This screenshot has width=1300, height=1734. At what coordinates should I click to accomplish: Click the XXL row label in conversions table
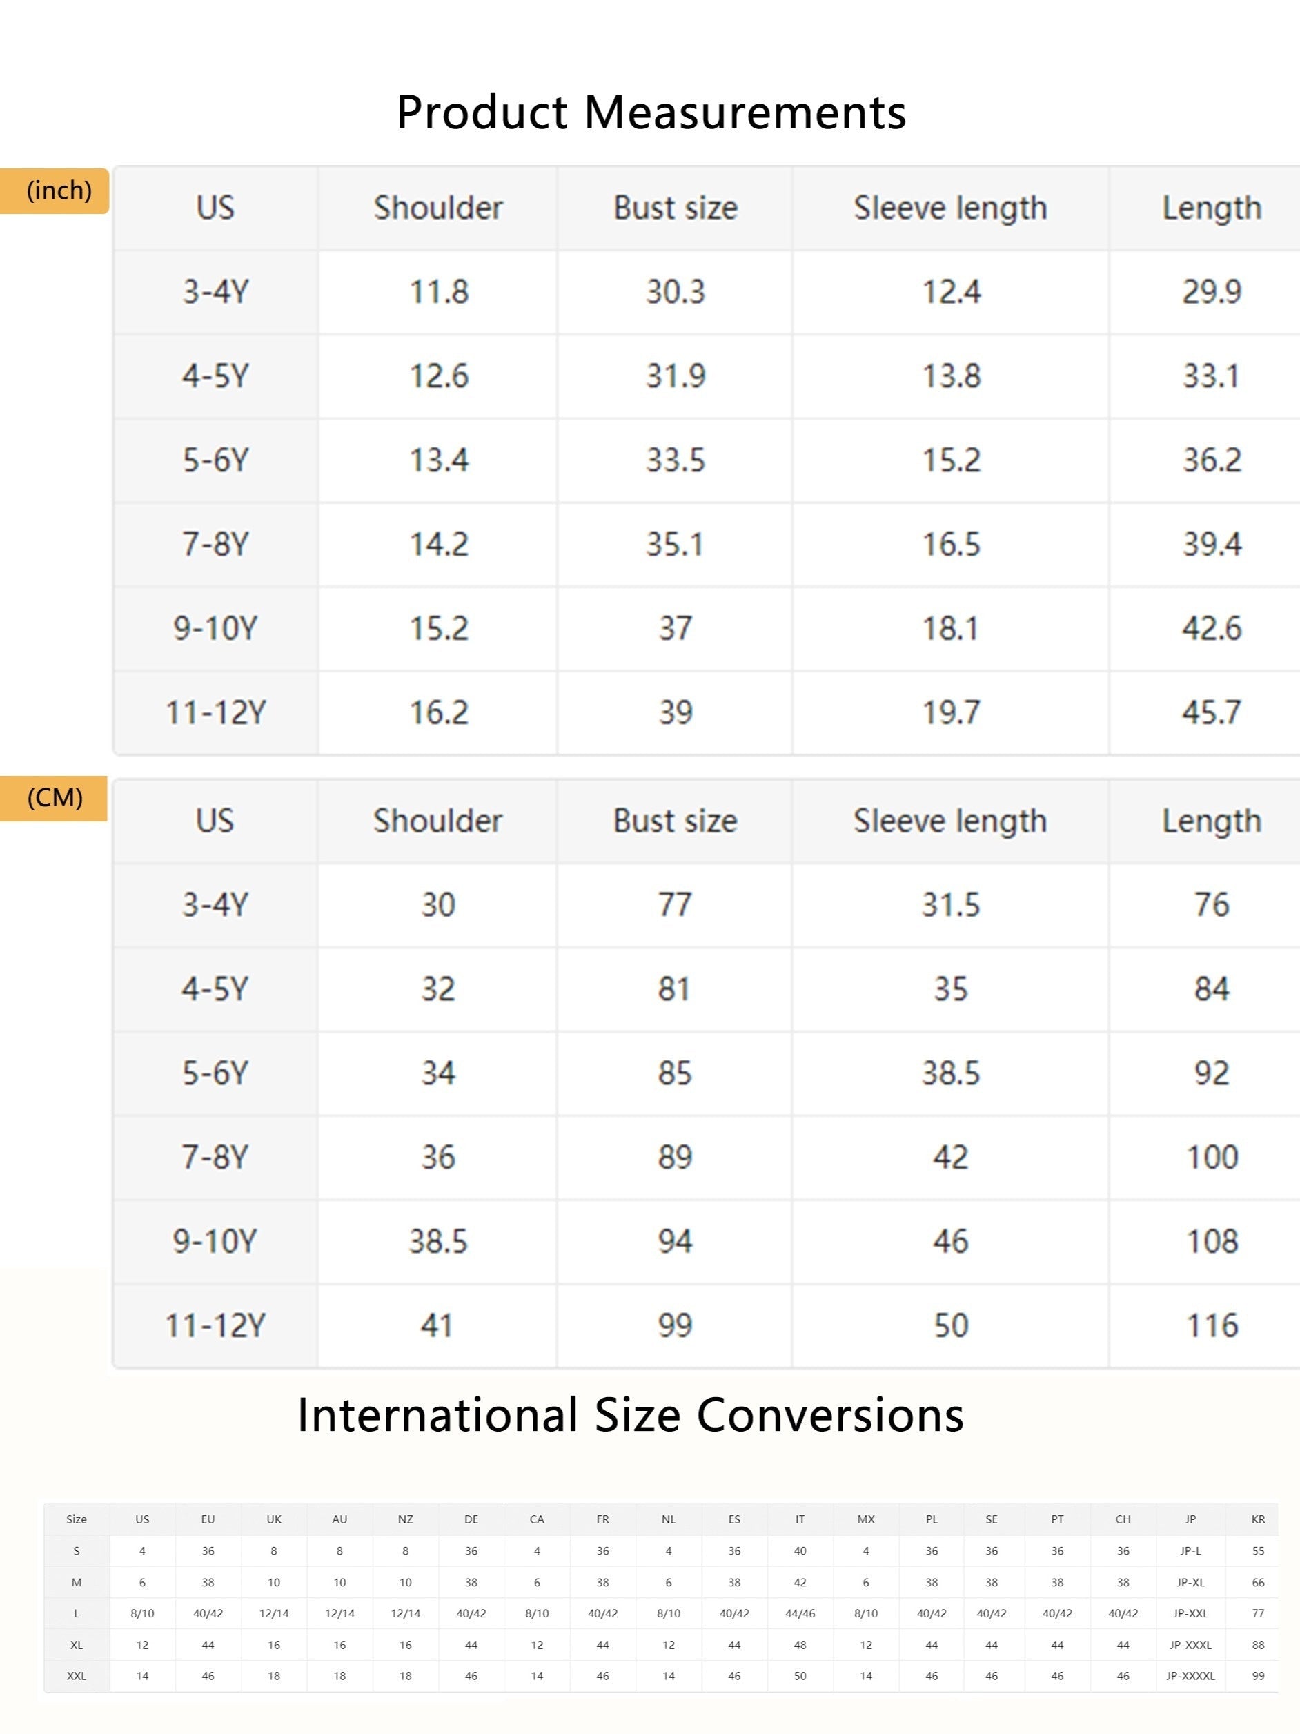(x=77, y=1676)
